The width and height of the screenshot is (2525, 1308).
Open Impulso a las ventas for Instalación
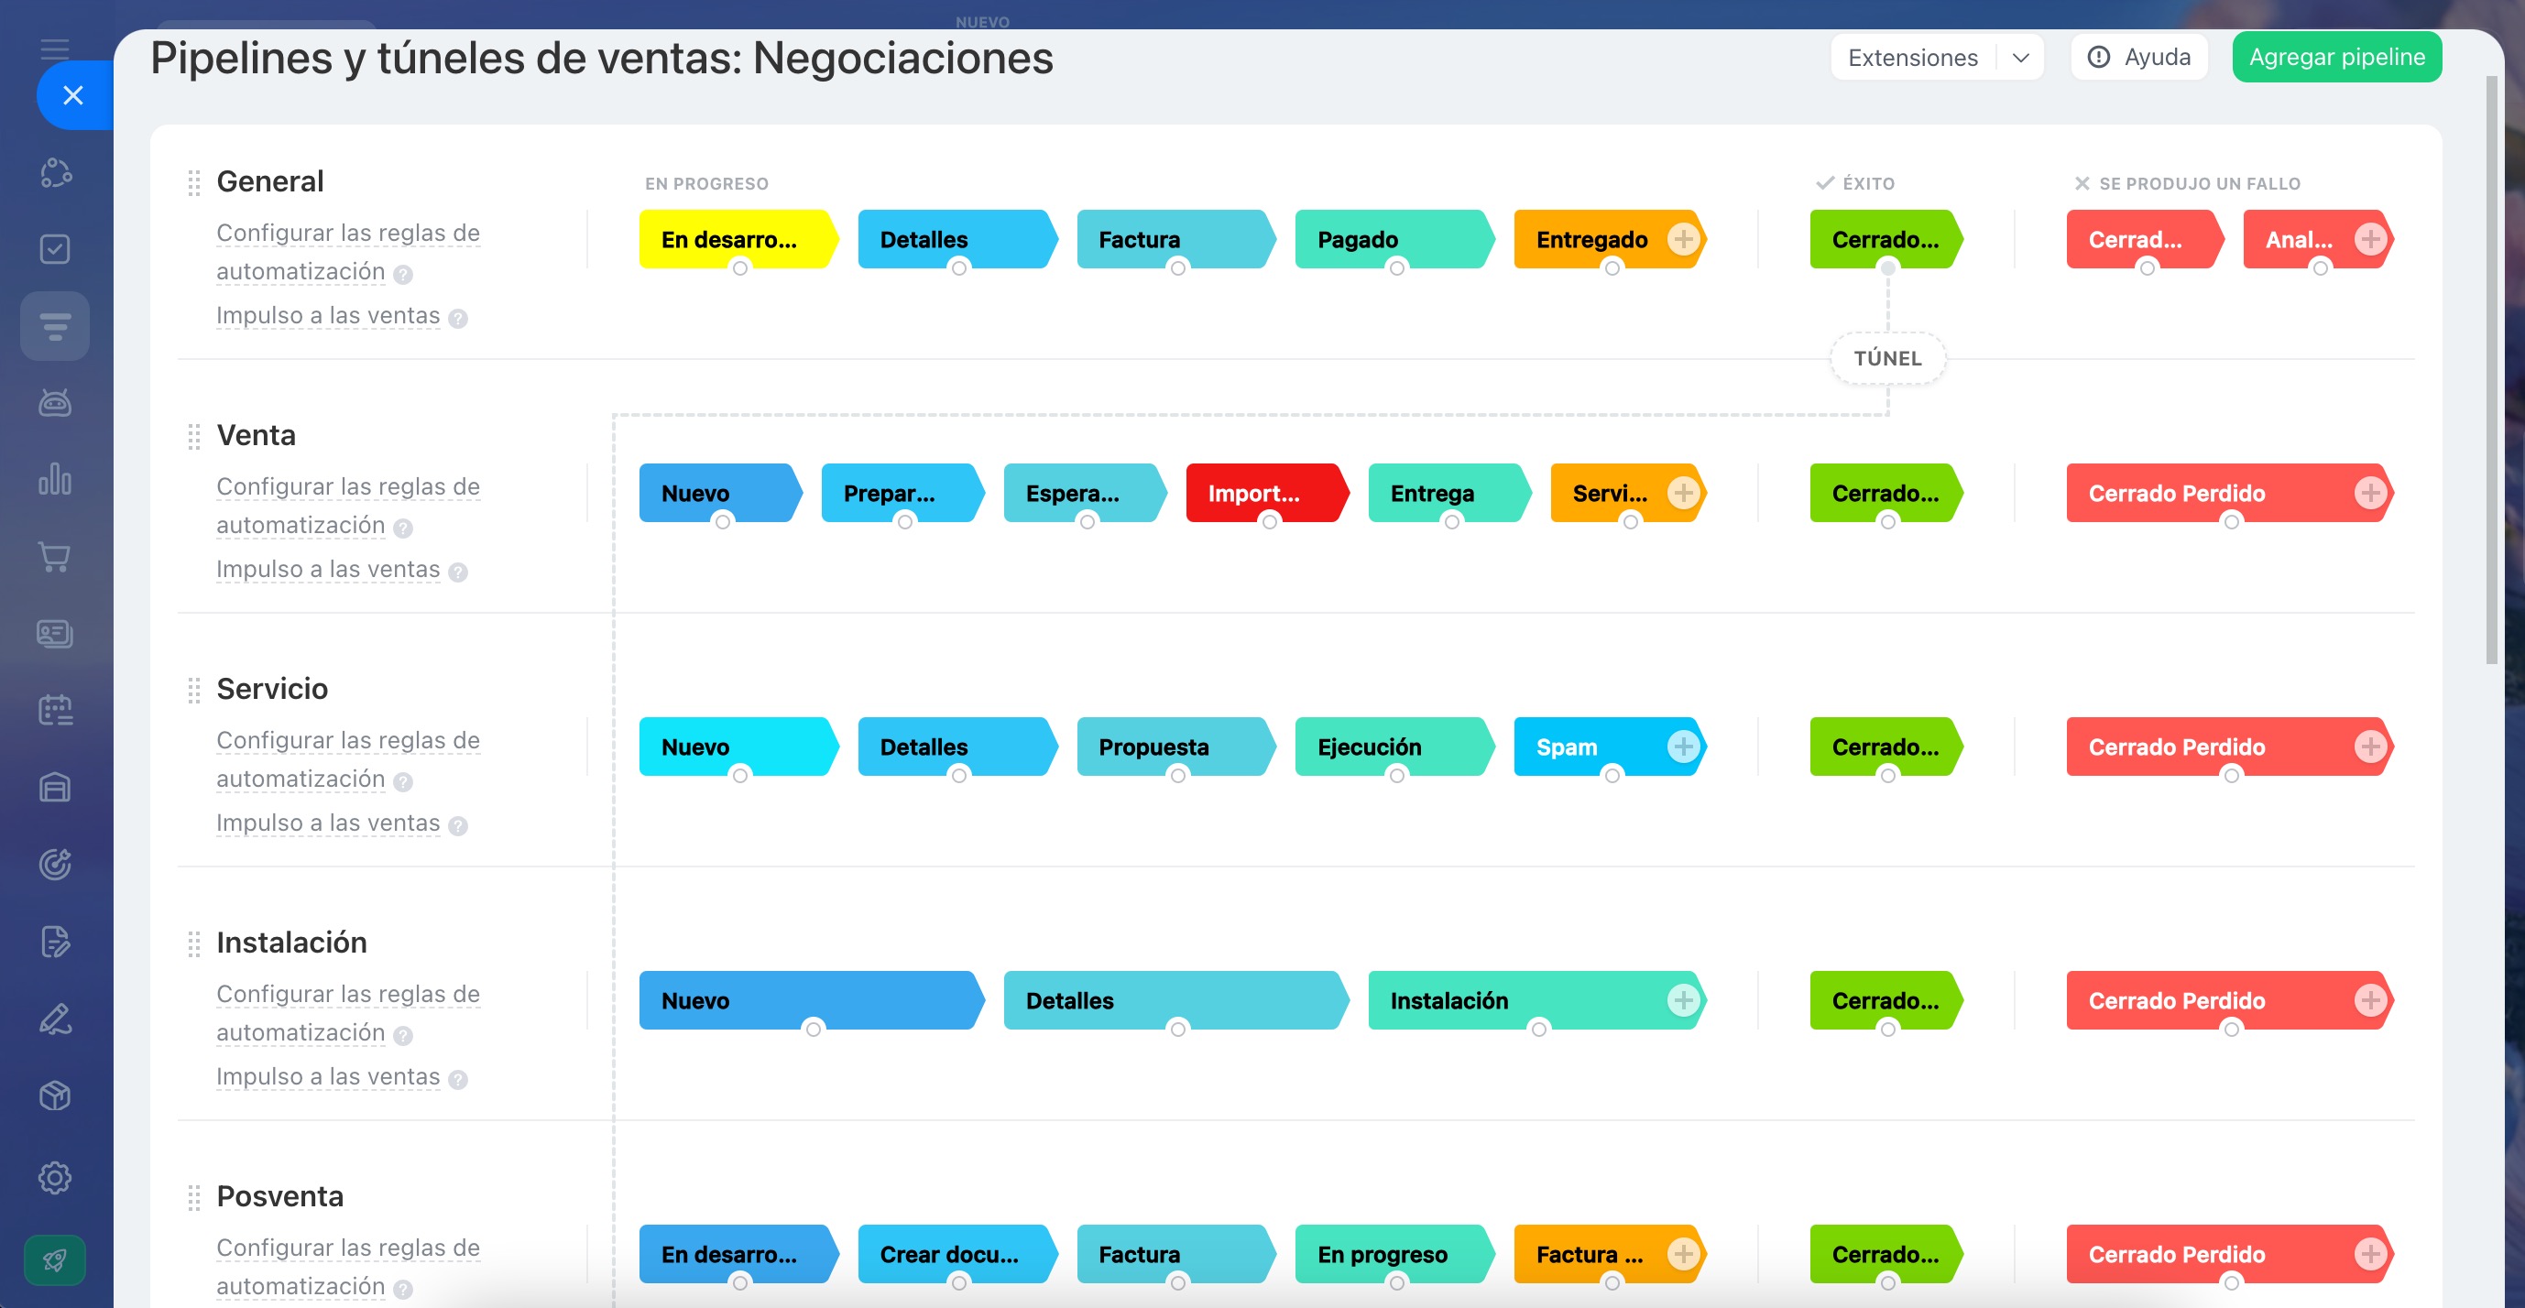(328, 1077)
